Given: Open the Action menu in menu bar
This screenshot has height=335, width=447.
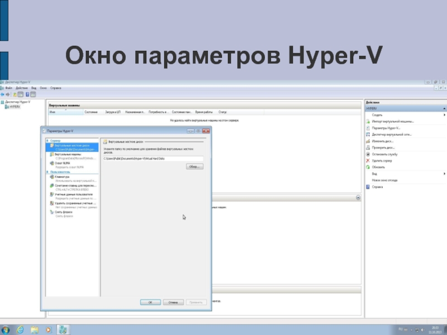Looking at the screenshot, I should point(21,88).
